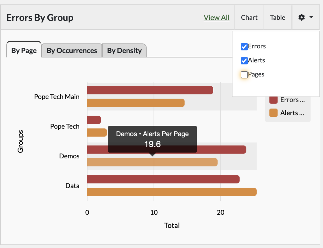Switch to the By Density tab

pos(124,50)
